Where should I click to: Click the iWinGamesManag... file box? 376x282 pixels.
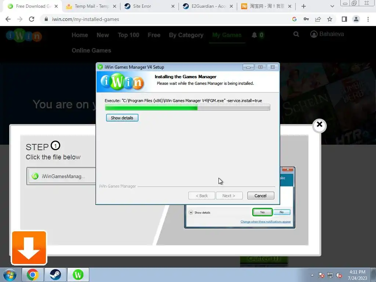[x=61, y=176]
